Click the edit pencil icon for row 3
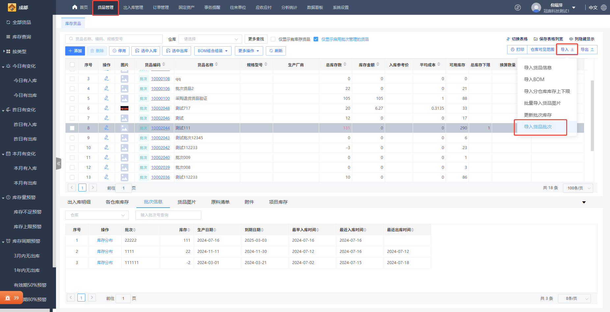 click(106, 78)
